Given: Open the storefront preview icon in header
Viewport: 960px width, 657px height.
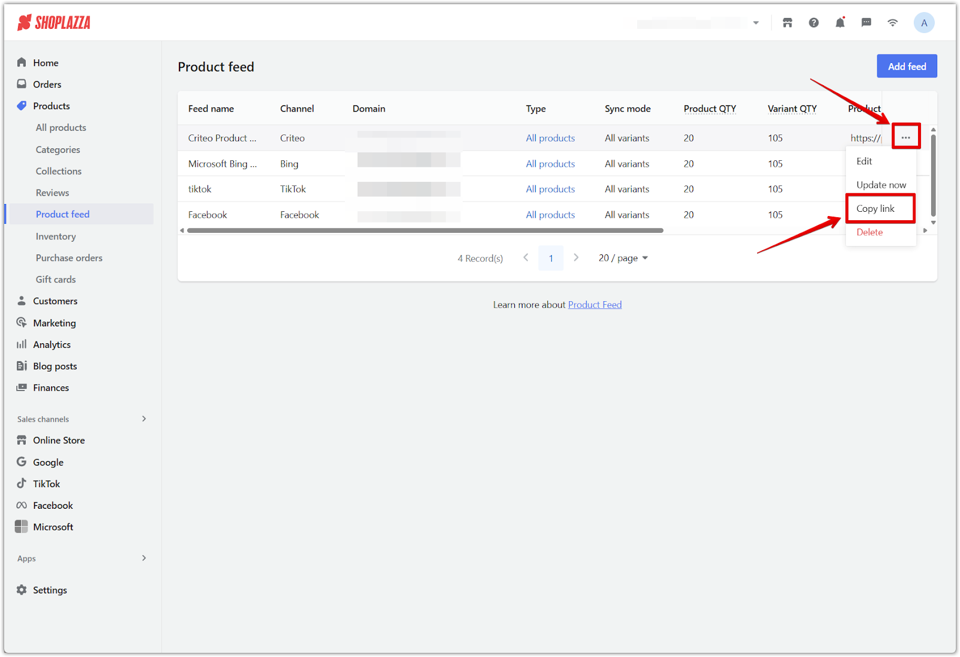Looking at the screenshot, I should [x=787, y=23].
